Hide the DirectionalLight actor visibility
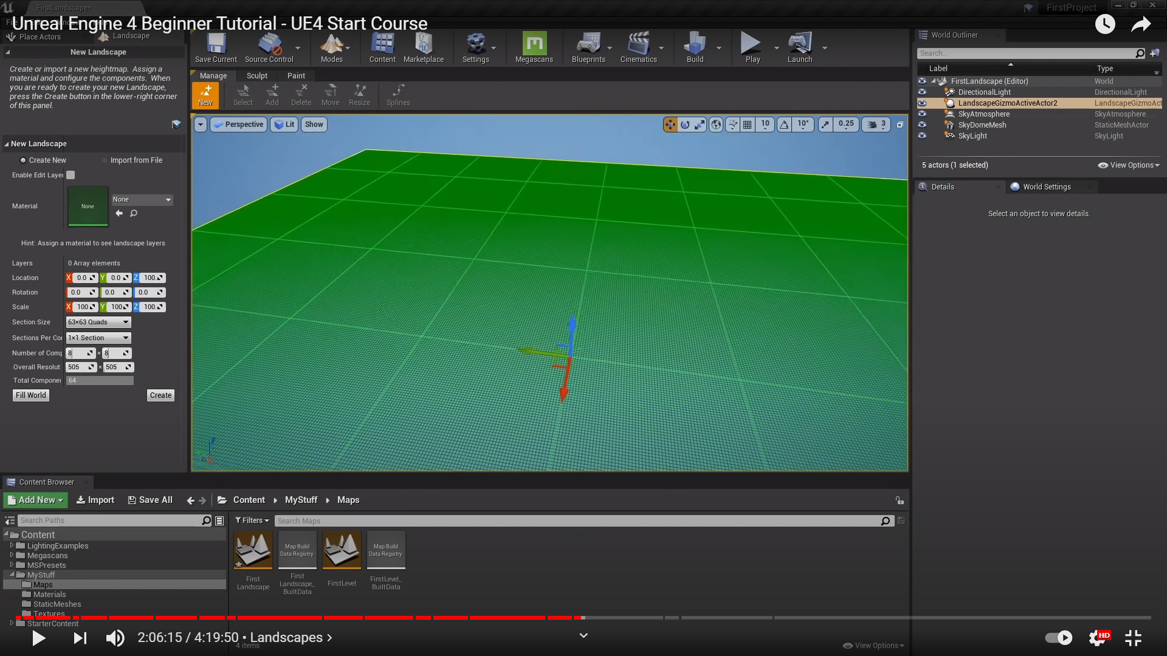 pos(922,92)
